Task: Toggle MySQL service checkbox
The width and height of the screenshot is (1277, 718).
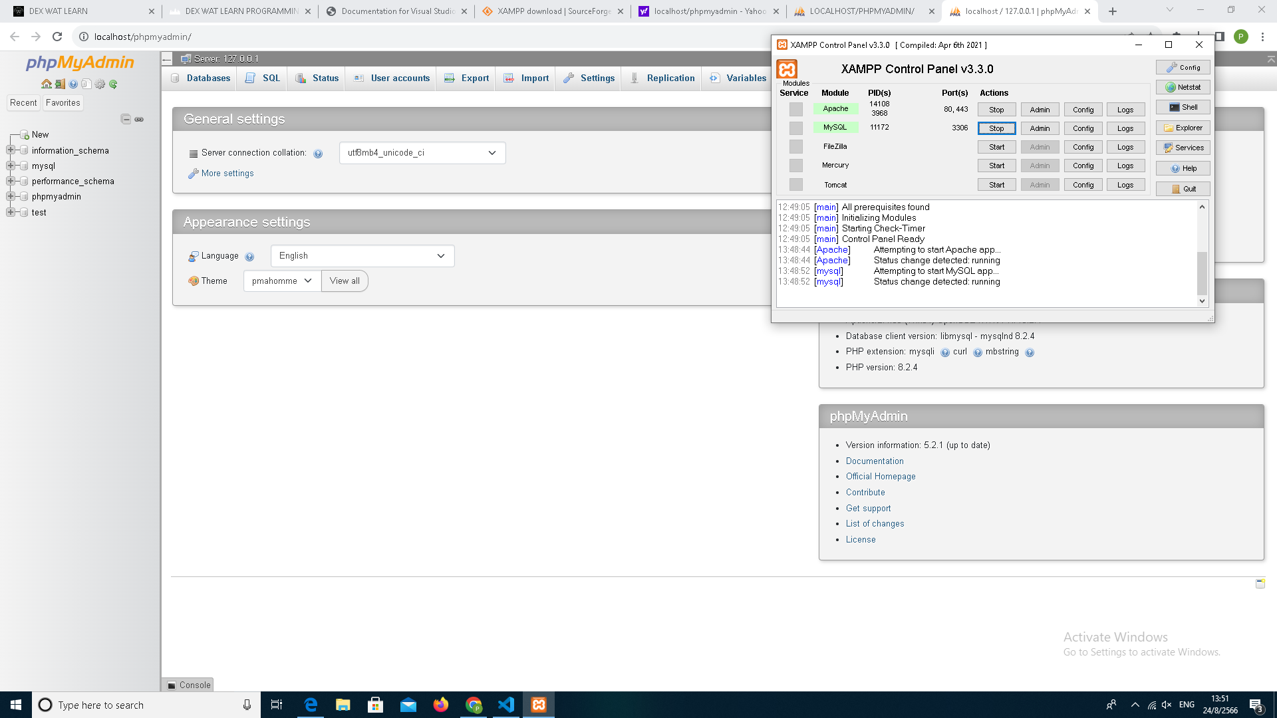Action: coord(796,128)
